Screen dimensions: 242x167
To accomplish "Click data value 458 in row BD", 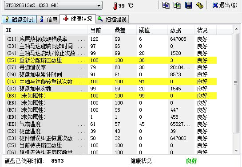I will click(x=174, y=117).
